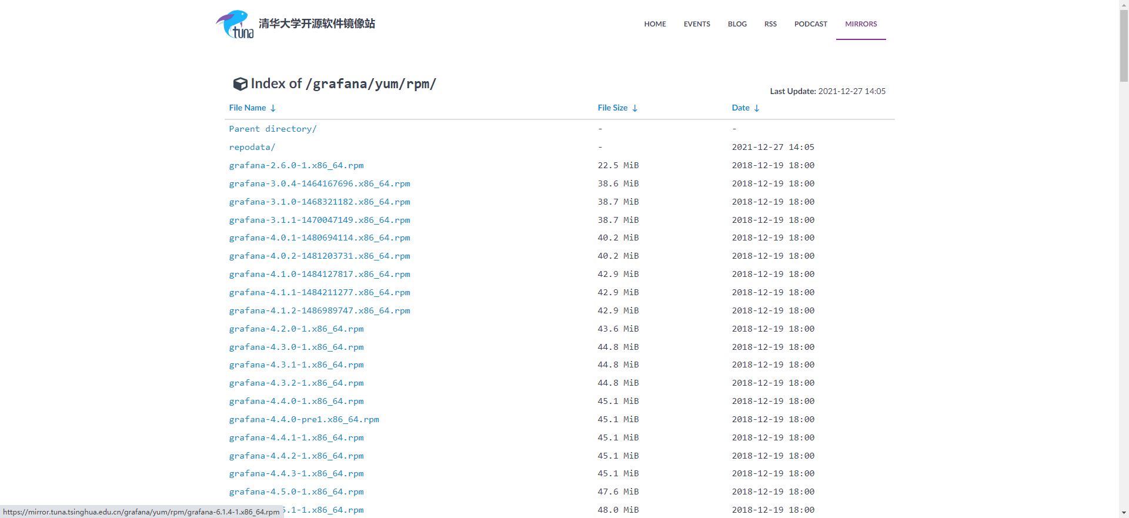Click the 22.5 MiB size cell

pyautogui.click(x=618, y=165)
